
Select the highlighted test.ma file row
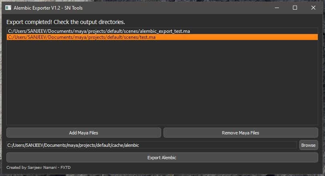[162, 37]
